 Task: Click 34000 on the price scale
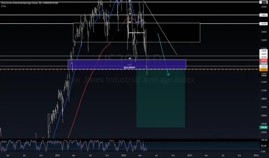[264, 32]
